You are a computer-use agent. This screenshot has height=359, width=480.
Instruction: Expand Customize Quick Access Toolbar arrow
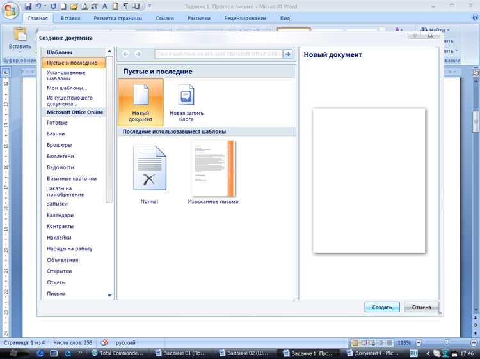click(150, 6)
